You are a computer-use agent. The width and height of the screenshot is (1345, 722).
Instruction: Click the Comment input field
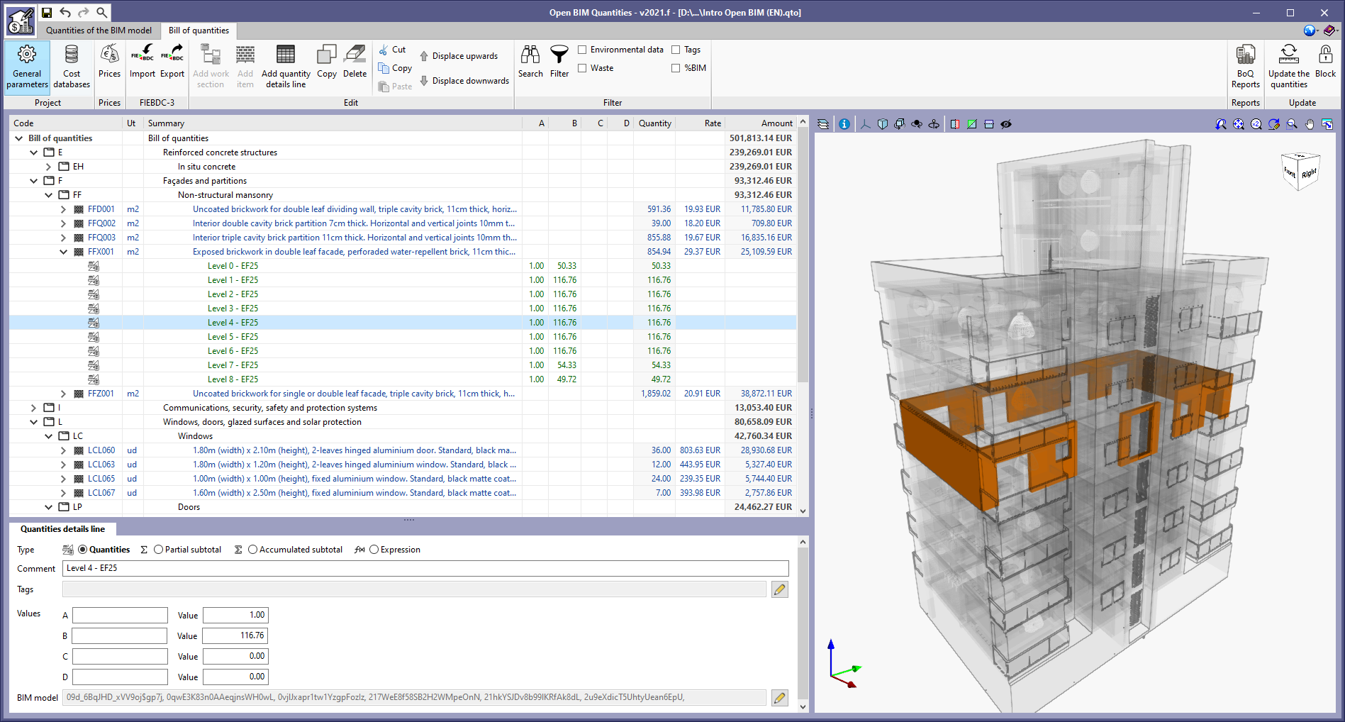tap(425, 568)
